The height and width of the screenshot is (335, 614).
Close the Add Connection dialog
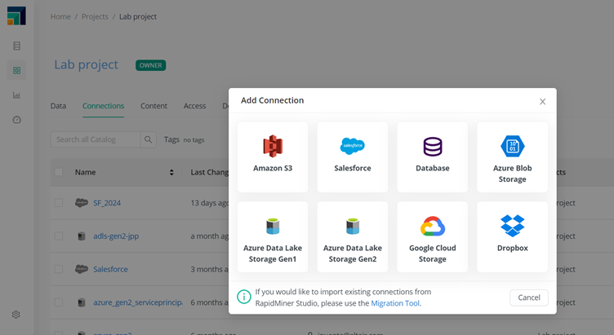[x=542, y=102]
